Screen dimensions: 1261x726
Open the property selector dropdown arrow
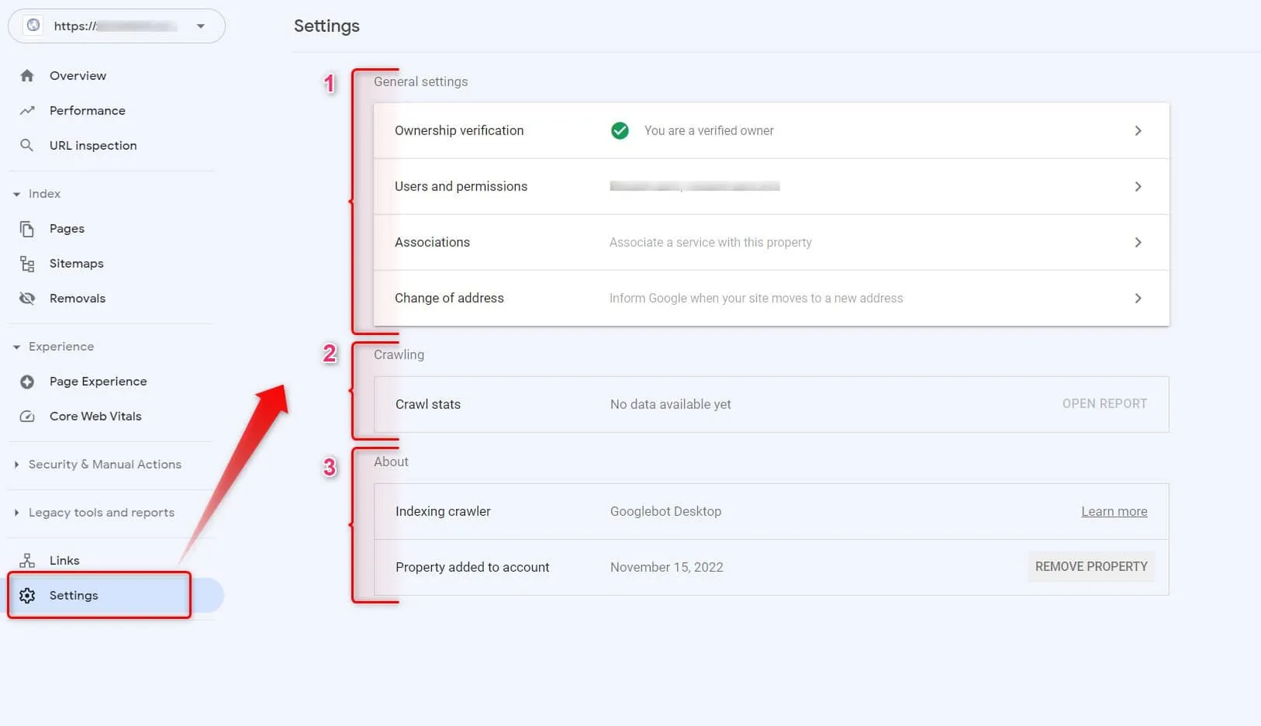click(201, 26)
